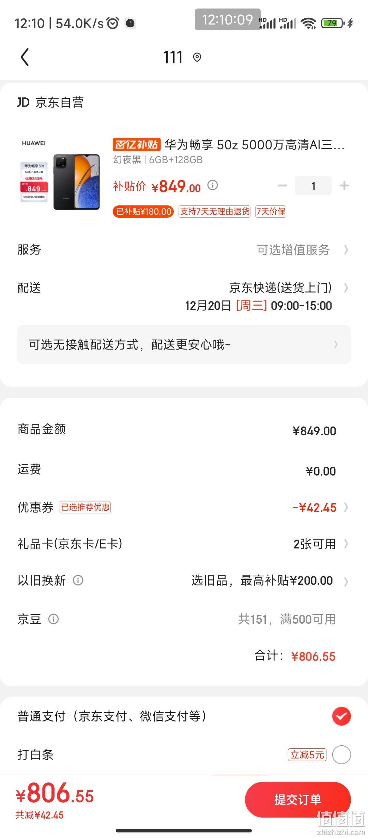The width and height of the screenshot is (368, 838).
Task: Open the Huawei phone product thumbnail
Action: pos(61,175)
